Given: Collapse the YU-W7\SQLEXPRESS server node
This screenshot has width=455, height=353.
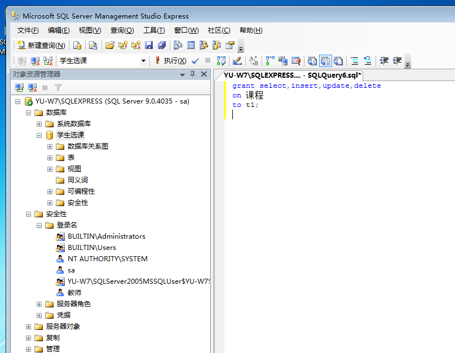Looking at the screenshot, I should point(17,101).
